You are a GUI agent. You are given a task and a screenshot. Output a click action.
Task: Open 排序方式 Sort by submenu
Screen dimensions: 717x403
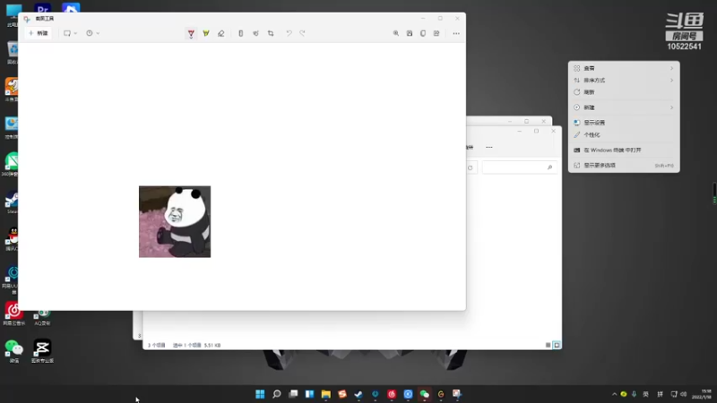[624, 80]
